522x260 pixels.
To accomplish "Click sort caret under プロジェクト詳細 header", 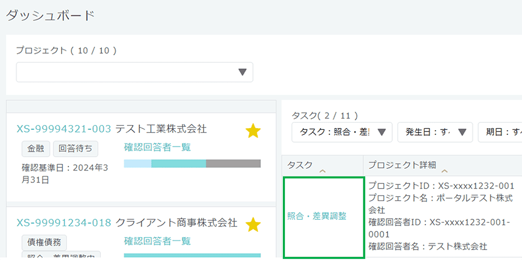I will pos(444,171).
